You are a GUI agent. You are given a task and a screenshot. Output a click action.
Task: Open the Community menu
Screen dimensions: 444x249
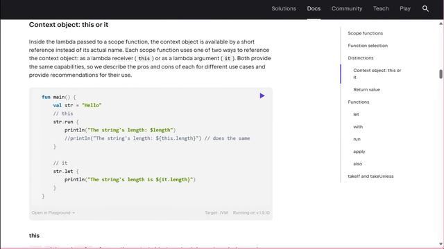(347, 8)
